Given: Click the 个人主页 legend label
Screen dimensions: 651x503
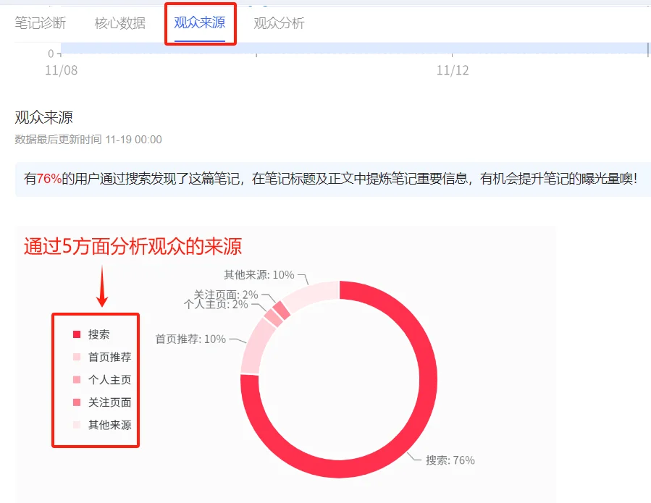Looking at the screenshot, I should (109, 380).
